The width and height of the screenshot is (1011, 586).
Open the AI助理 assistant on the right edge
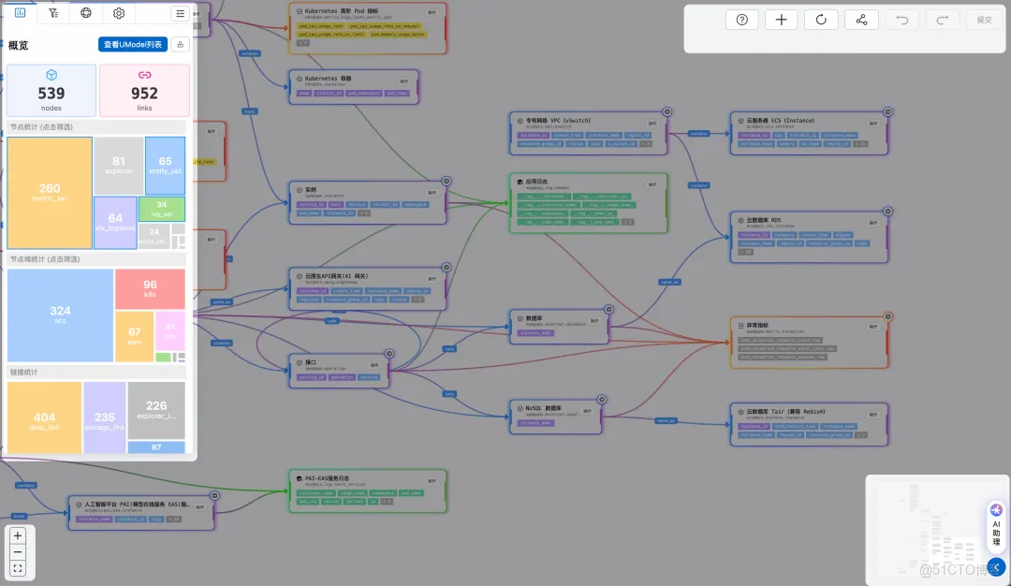pos(995,524)
